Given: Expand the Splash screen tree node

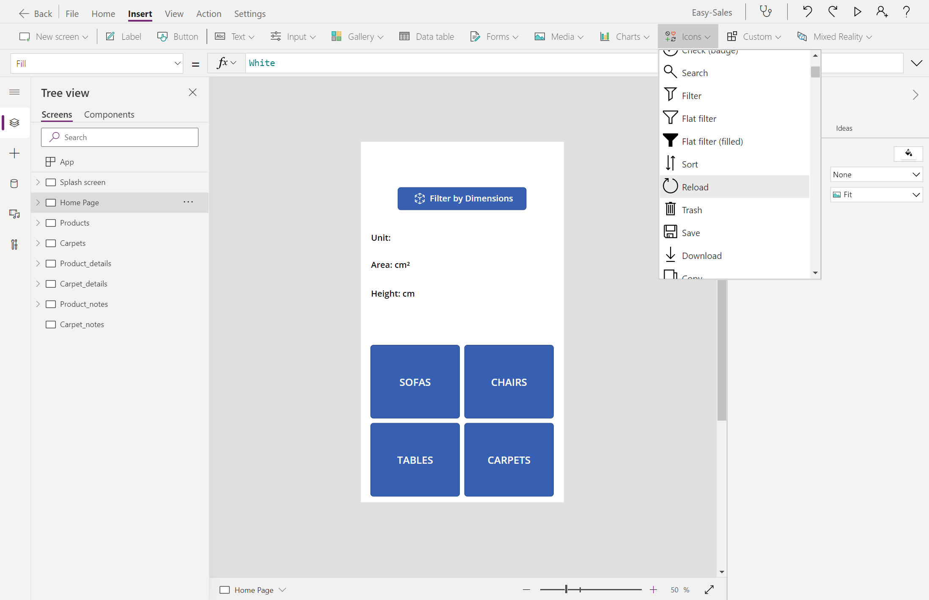Looking at the screenshot, I should [x=38, y=182].
